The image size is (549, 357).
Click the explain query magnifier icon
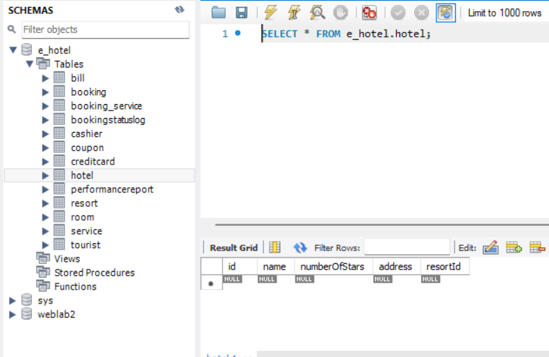click(317, 13)
